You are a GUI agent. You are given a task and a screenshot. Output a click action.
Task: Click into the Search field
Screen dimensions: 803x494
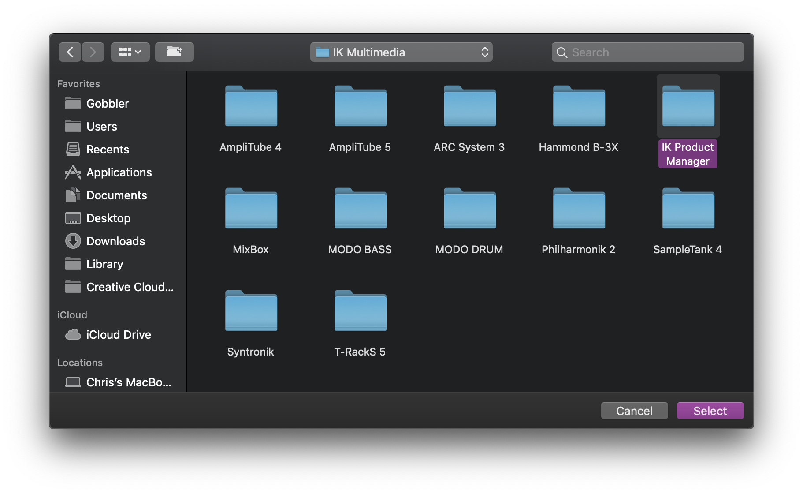647,52
